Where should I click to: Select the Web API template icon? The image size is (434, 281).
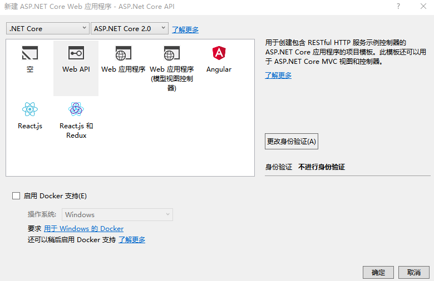[x=76, y=53]
